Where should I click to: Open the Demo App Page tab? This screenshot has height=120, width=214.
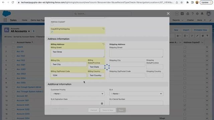tap(37, 20)
